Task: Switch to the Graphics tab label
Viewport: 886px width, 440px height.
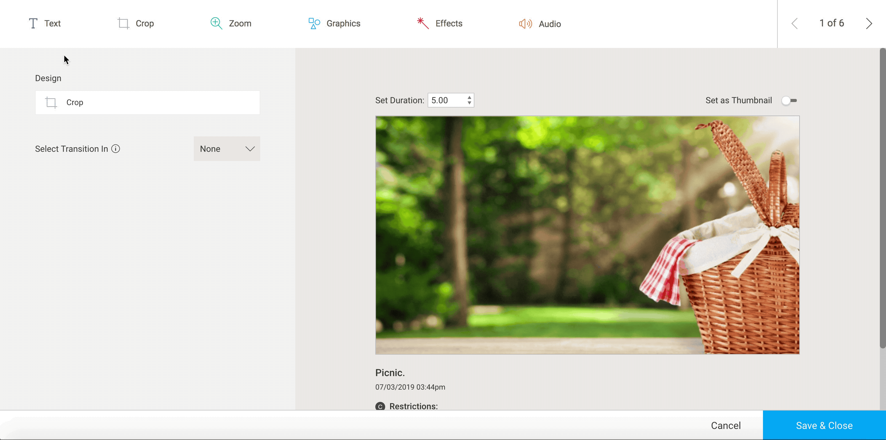Action: (343, 23)
